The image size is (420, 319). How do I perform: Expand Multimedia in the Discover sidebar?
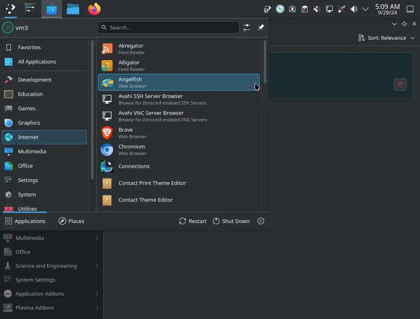coord(51,238)
